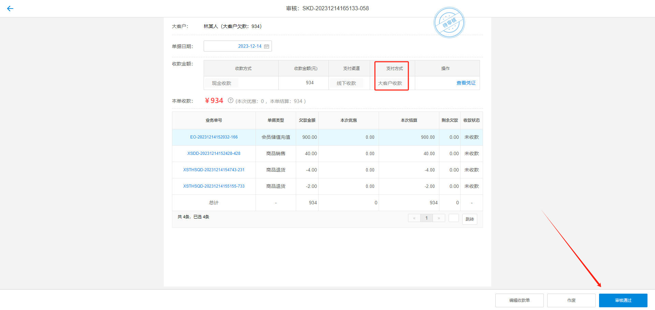Click 线下收款 payment channel field
This screenshot has height=310, width=655.
[346, 83]
